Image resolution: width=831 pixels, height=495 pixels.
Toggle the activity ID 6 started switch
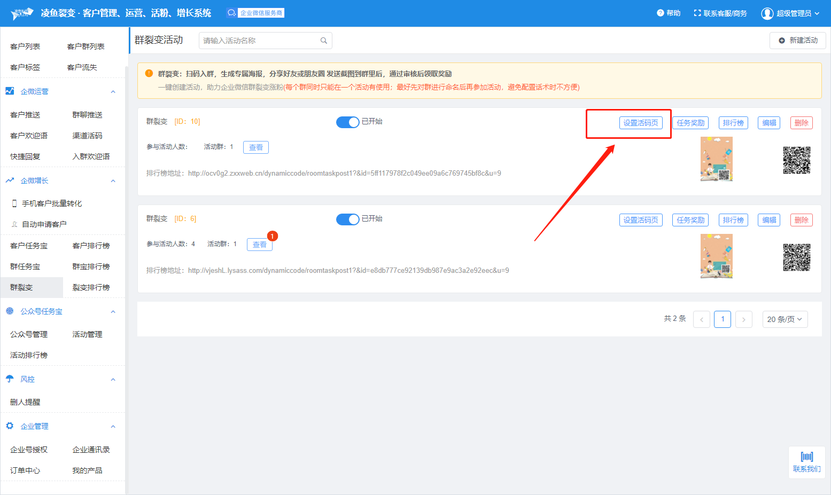coord(347,219)
